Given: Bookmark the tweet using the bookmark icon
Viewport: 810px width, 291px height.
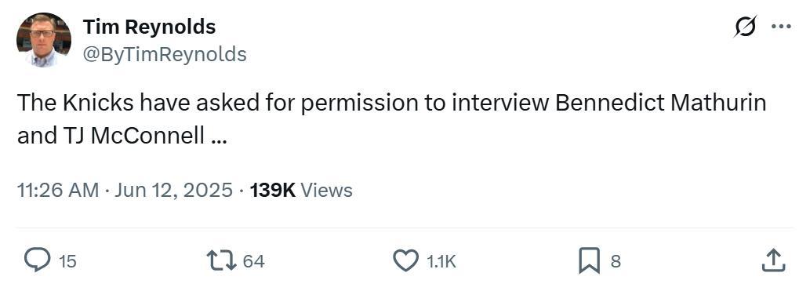Looking at the screenshot, I should pos(589,261).
